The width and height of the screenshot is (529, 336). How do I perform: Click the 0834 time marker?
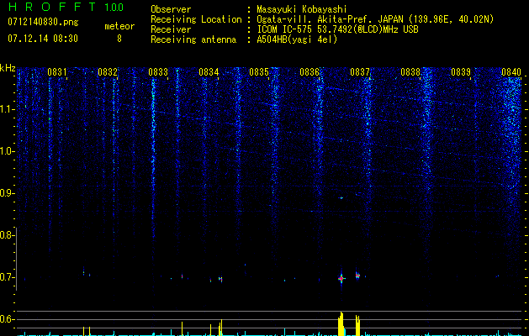point(209,72)
